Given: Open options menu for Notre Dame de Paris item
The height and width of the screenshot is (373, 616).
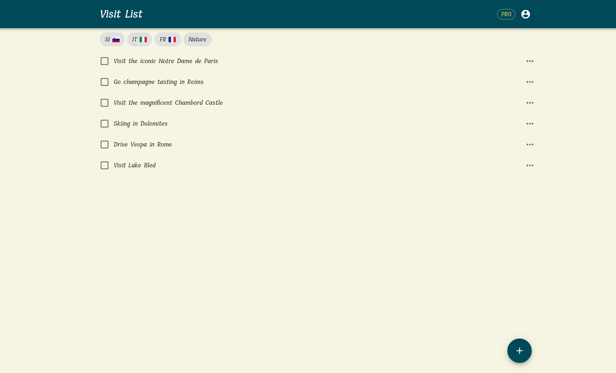Looking at the screenshot, I should pos(530,61).
